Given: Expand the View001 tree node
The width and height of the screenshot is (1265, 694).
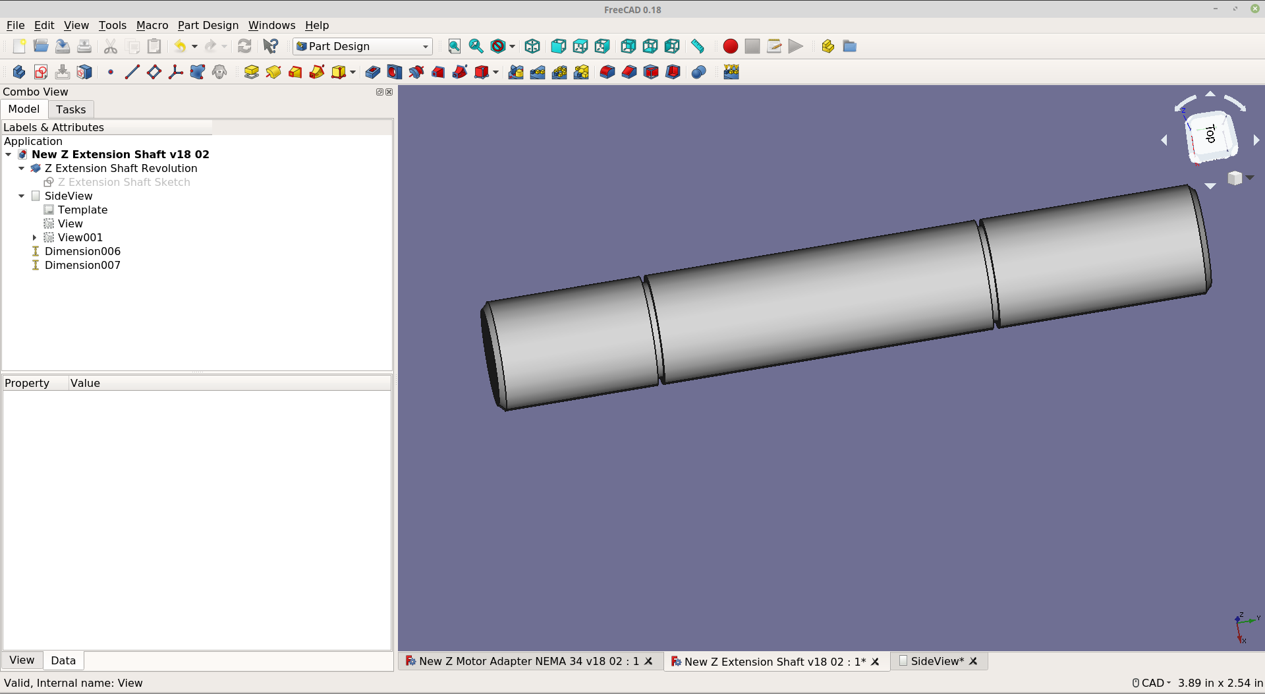Looking at the screenshot, I should (34, 237).
